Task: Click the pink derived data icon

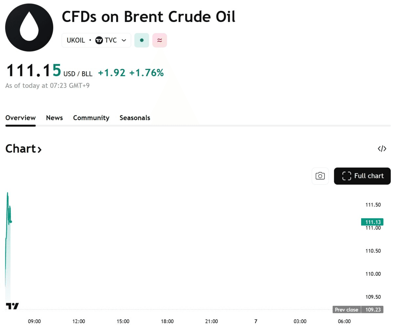Action: click(x=160, y=40)
